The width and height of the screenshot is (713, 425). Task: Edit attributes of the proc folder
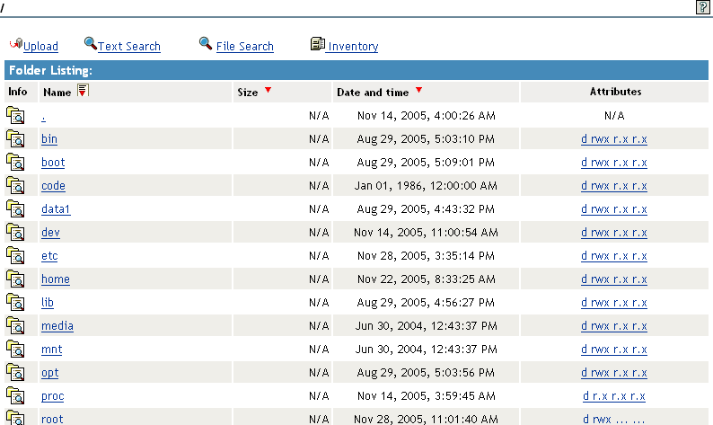click(x=614, y=396)
